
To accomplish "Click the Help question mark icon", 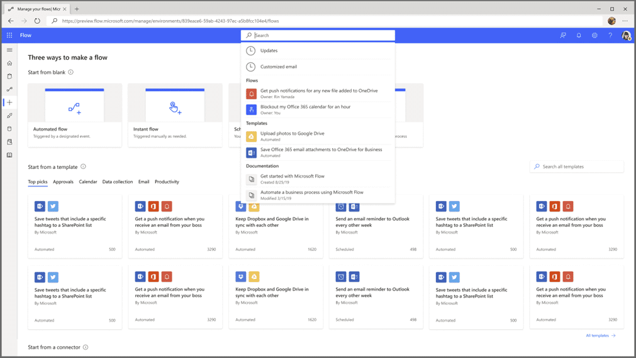I will click(610, 35).
